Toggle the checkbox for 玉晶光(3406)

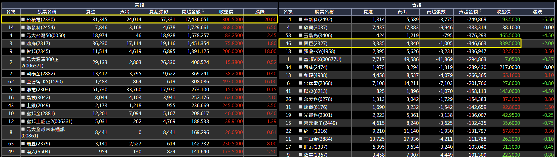300,36
